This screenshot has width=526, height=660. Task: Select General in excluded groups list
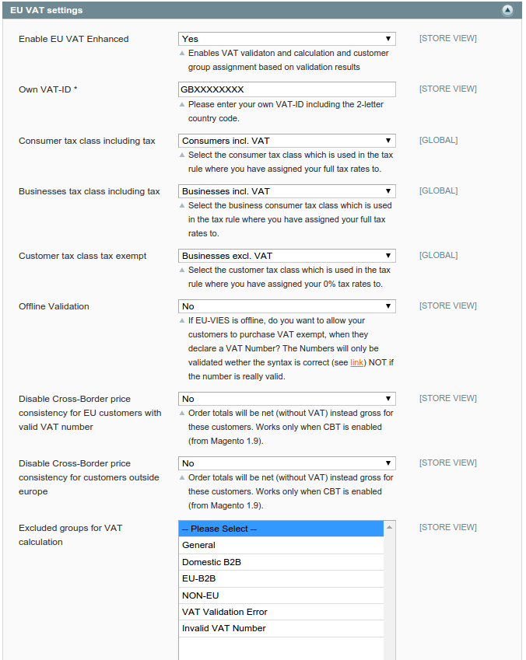click(280, 545)
